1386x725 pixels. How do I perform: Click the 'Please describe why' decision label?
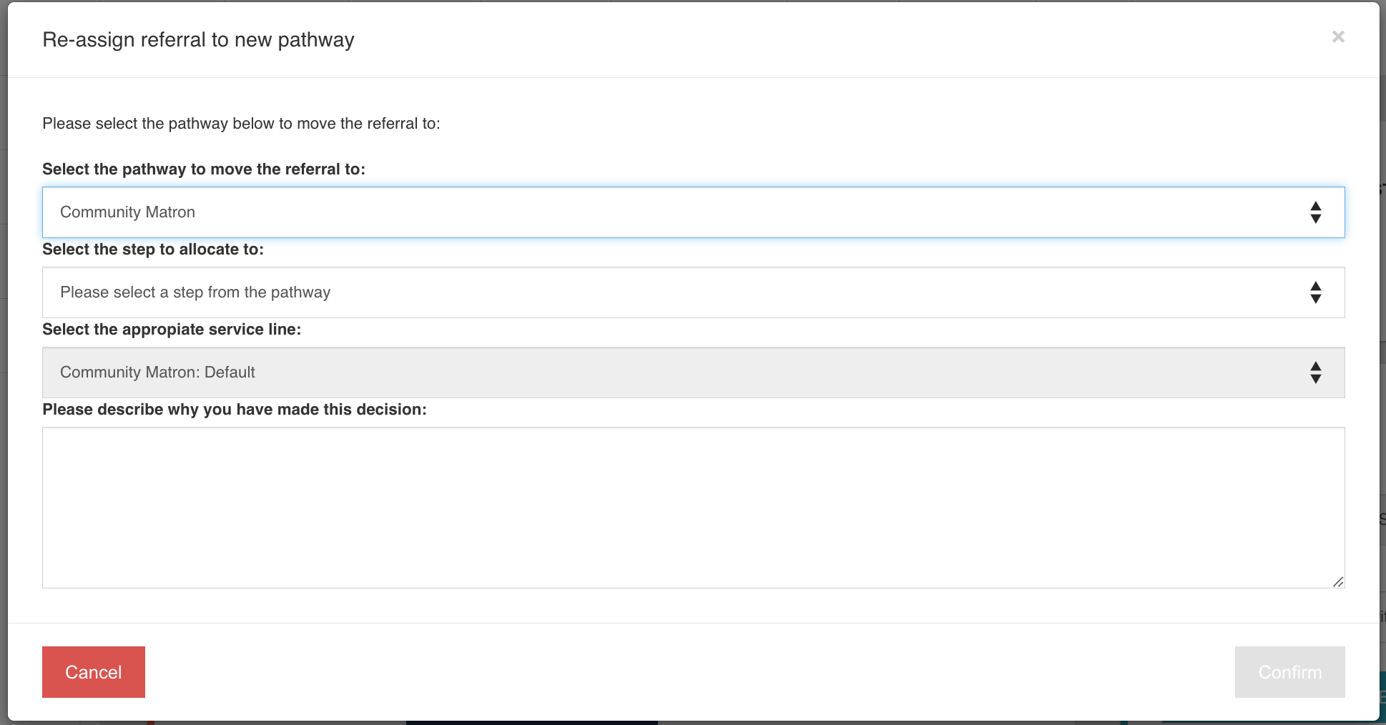coord(234,410)
